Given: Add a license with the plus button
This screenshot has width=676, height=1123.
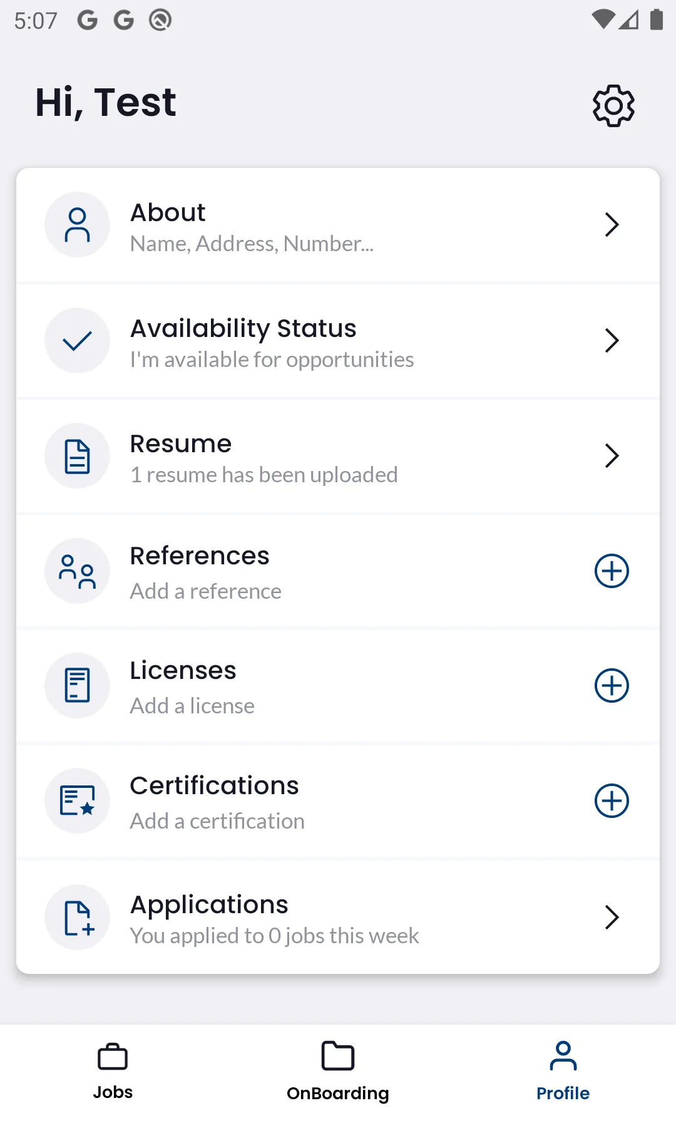Looking at the screenshot, I should tap(612, 686).
